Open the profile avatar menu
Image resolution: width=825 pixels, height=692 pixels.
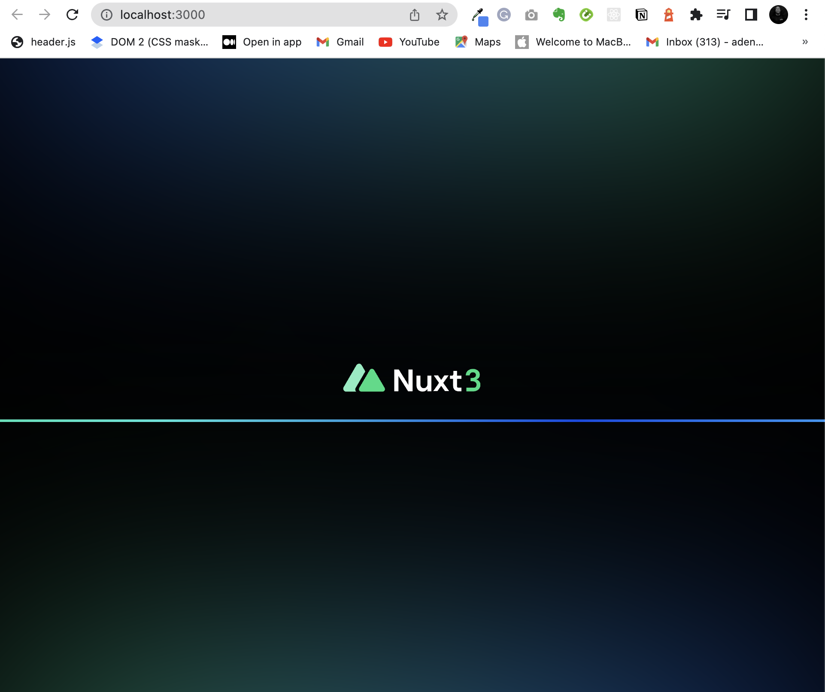click(779, 14)
